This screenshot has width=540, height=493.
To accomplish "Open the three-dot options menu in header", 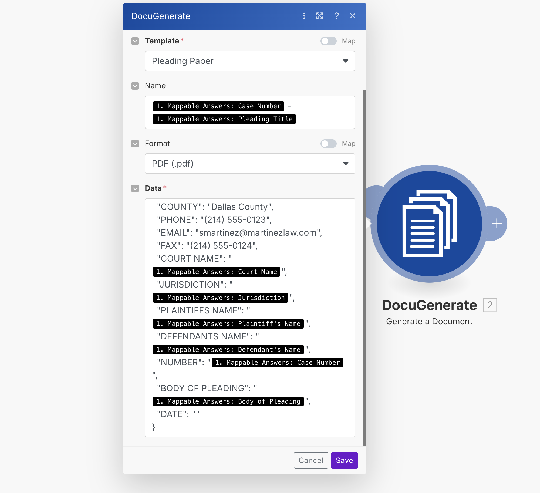I will (x=304, y=16).
